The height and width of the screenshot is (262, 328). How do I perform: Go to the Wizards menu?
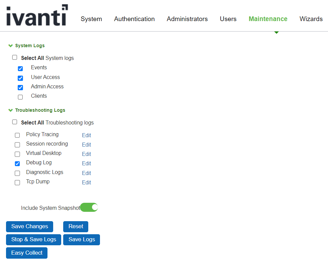pyautogui.click(x=311, y=19)
